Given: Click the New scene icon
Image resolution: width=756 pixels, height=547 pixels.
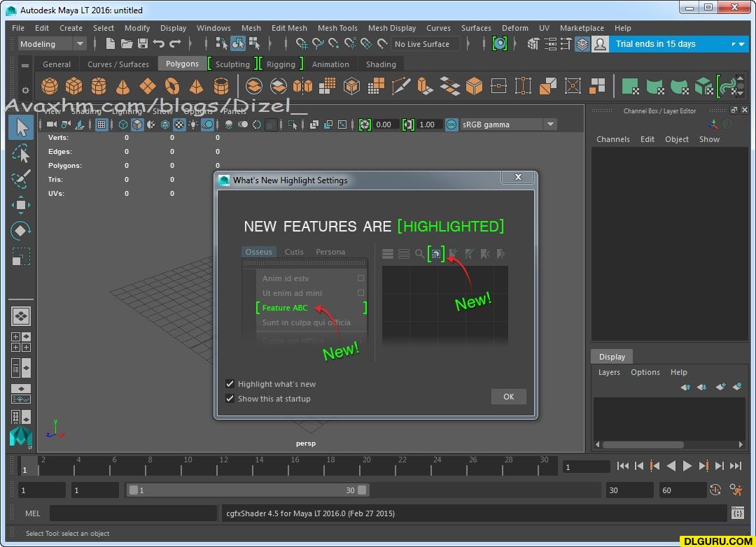Looking at the screenshot, I should (111, 44).
